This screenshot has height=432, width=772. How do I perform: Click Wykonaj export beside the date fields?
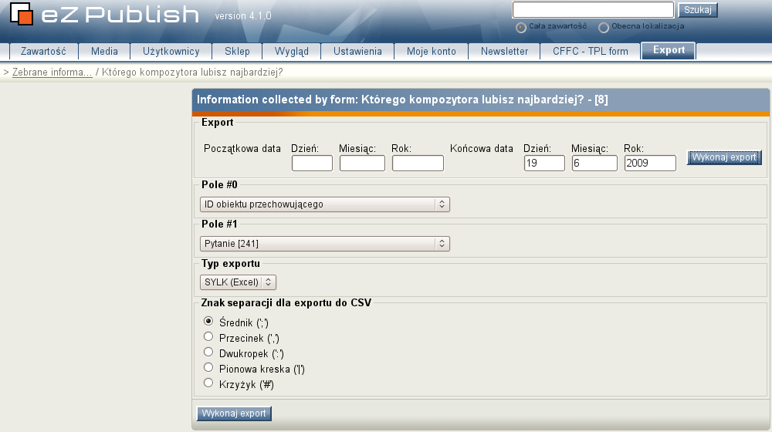pos(723,157)
